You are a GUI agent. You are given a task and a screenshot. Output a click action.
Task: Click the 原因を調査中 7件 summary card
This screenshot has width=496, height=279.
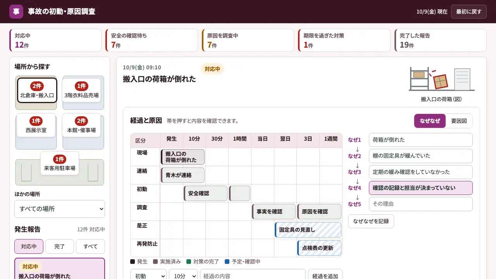tap(248, 40)
